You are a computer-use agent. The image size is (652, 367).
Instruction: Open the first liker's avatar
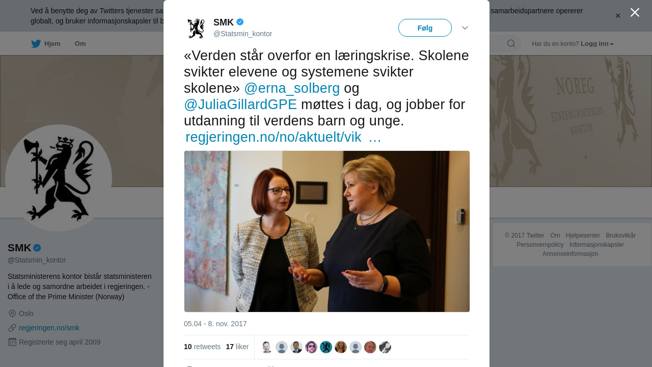point(267,347)
